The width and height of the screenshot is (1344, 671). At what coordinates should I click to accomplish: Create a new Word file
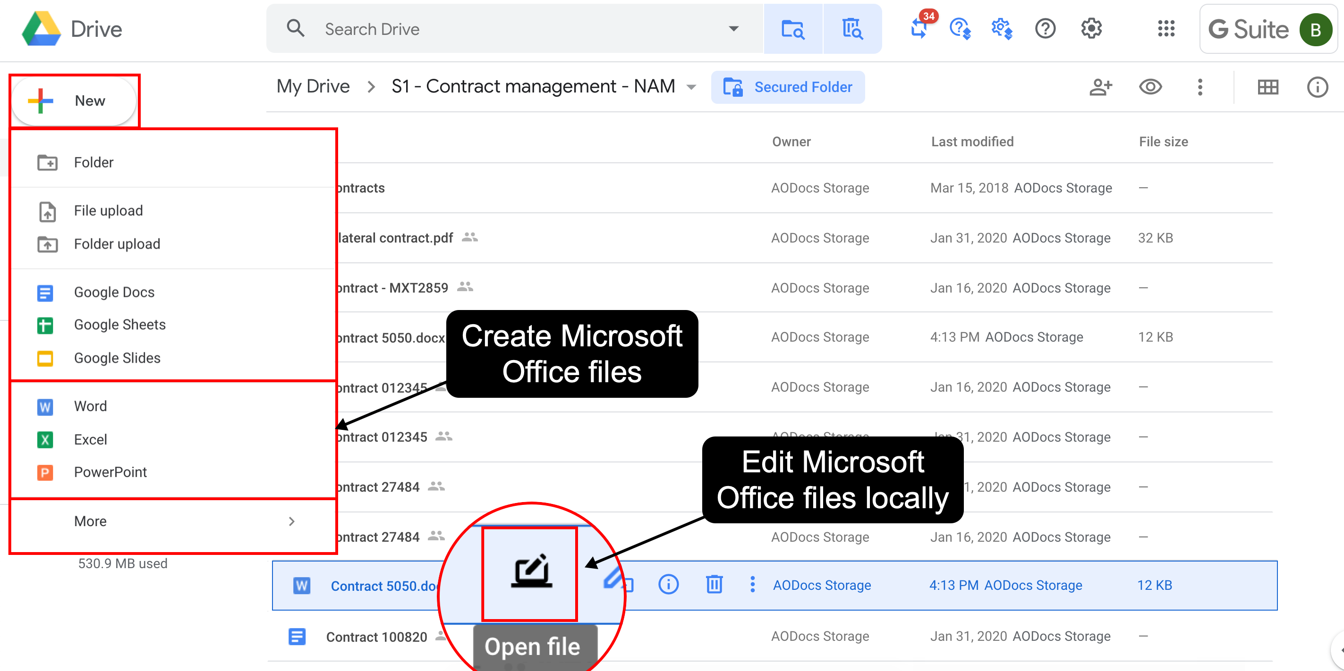(x=173, y=407)
